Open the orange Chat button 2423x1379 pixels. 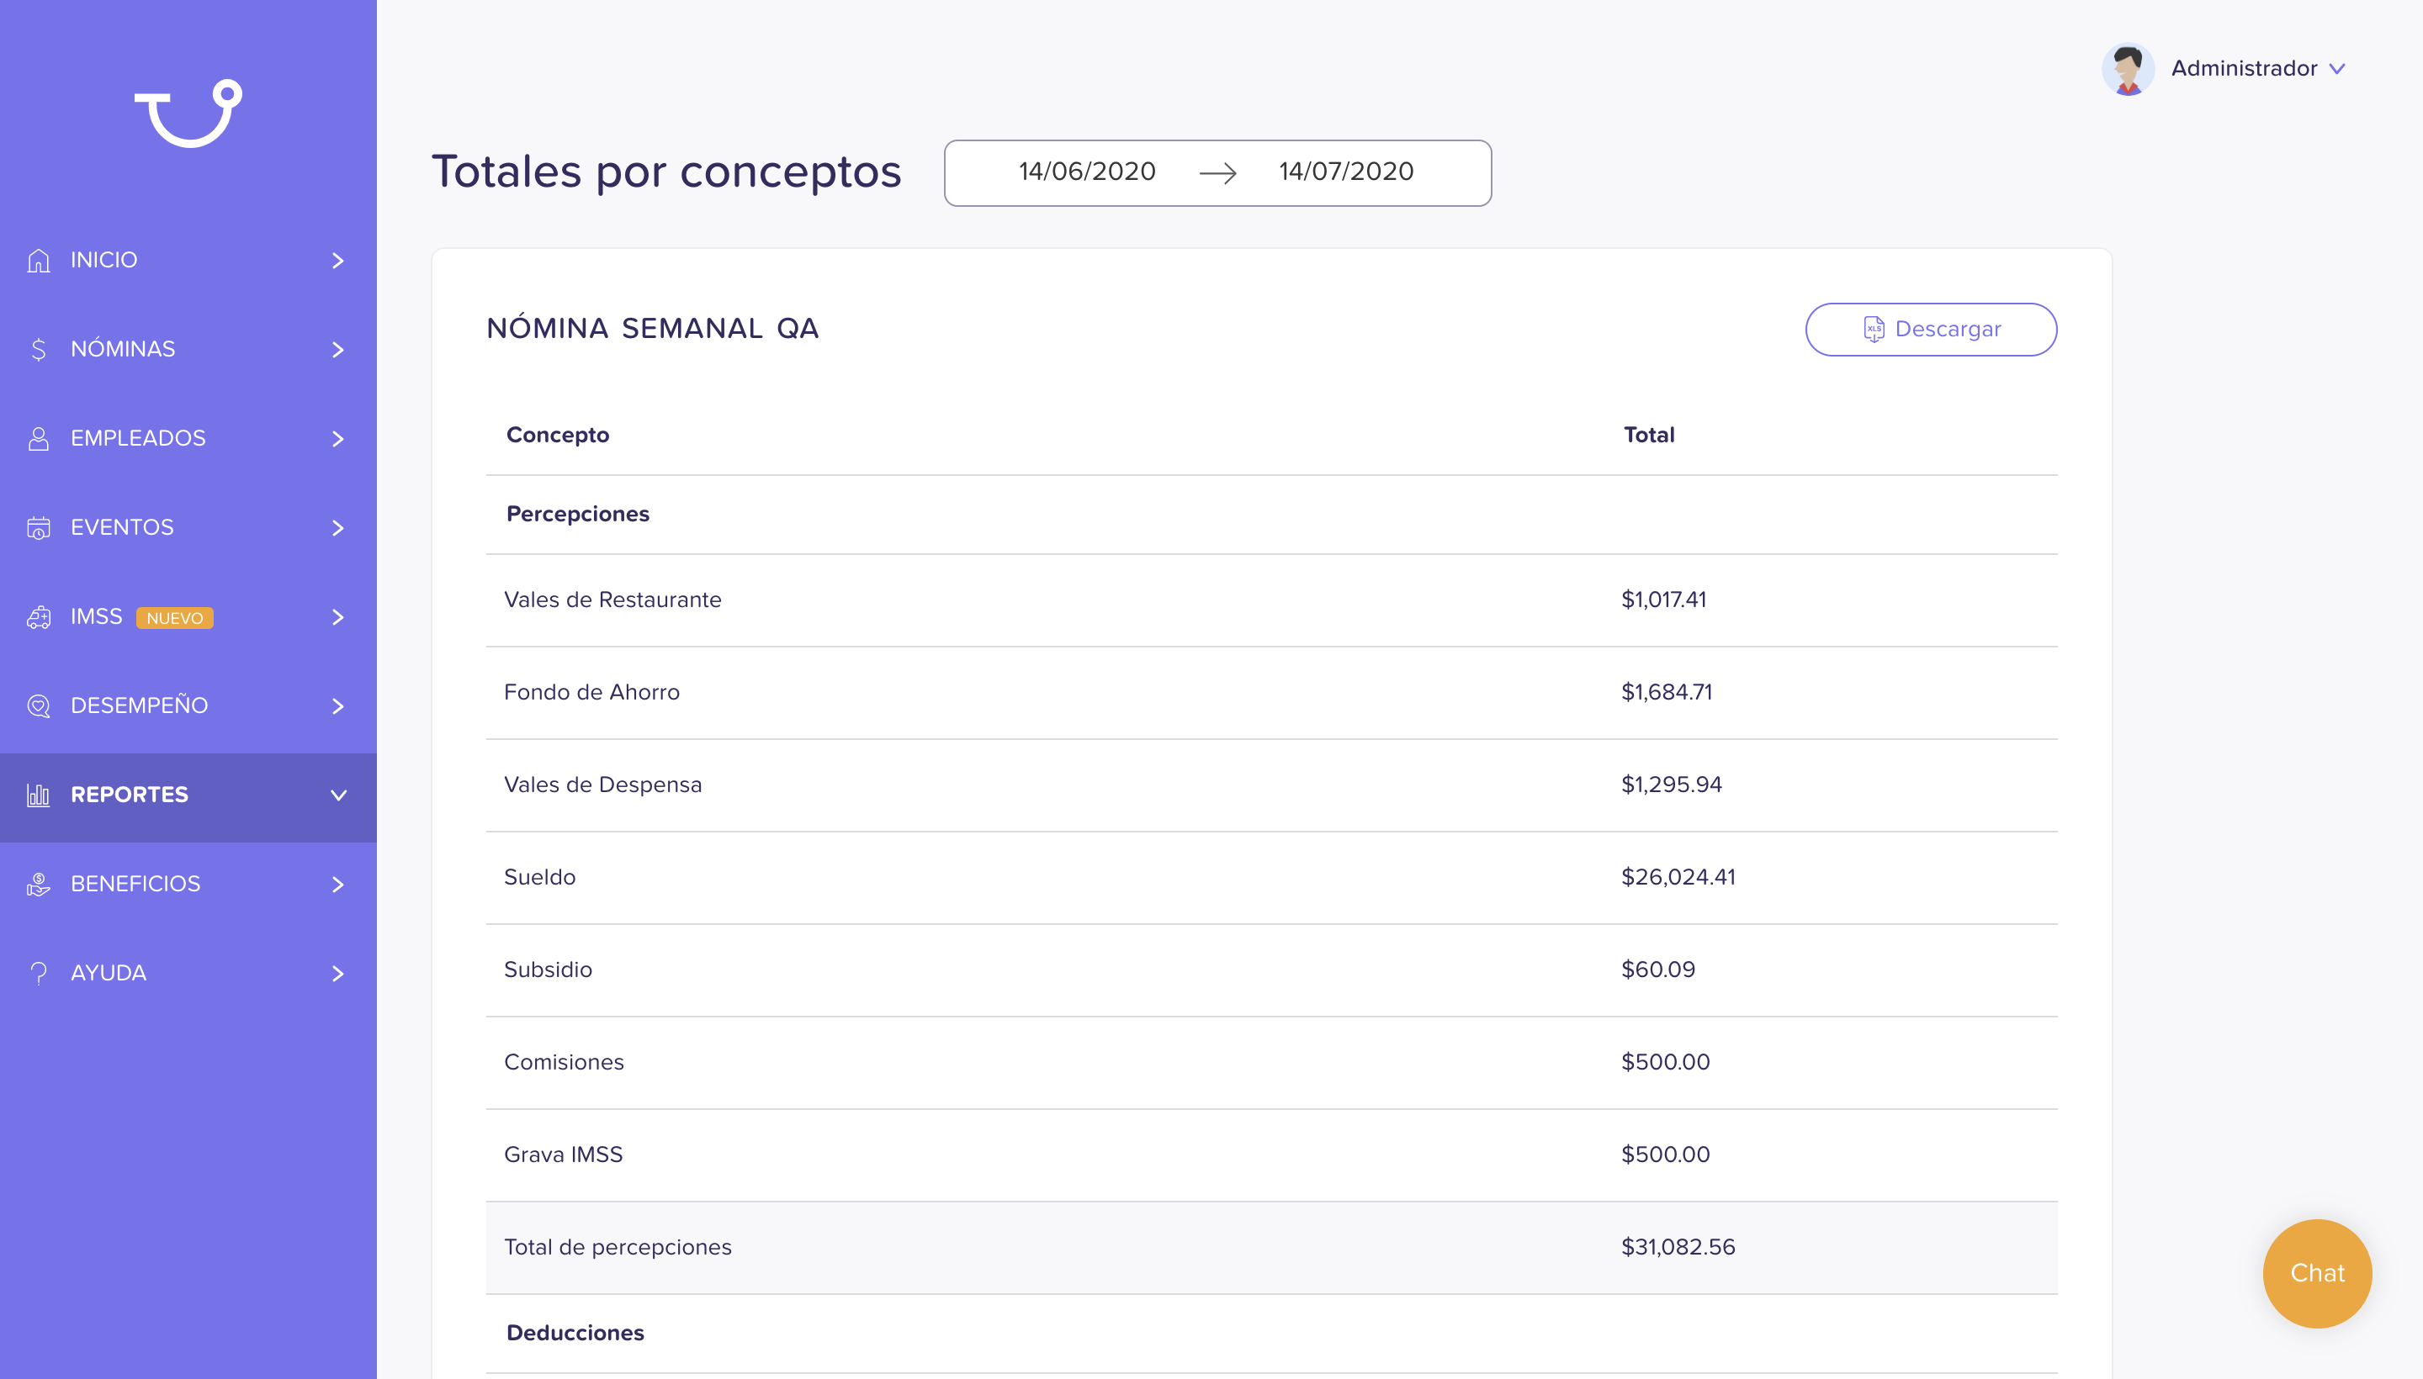pyautogui.click(x=2317, y=1273)
